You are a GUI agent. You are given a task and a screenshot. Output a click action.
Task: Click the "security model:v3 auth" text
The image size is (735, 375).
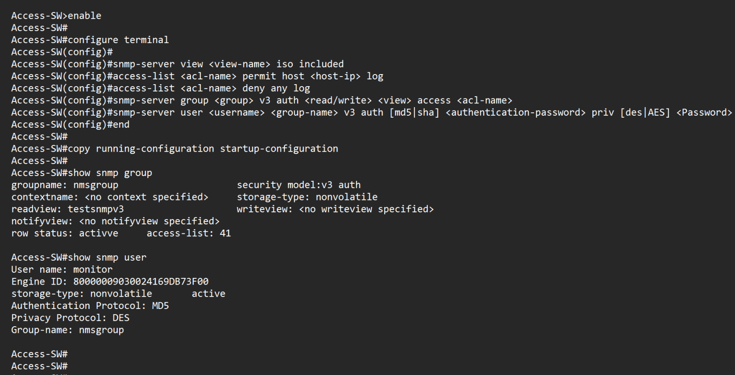299,185
